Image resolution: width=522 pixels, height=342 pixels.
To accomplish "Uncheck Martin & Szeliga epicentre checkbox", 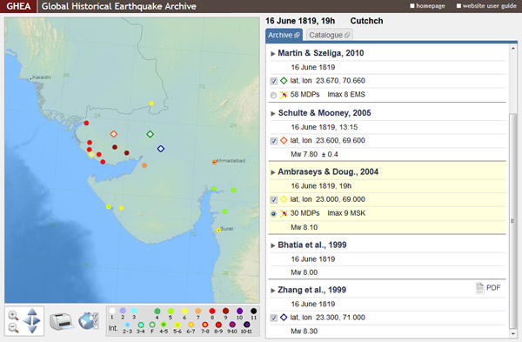I will [274, 81].
